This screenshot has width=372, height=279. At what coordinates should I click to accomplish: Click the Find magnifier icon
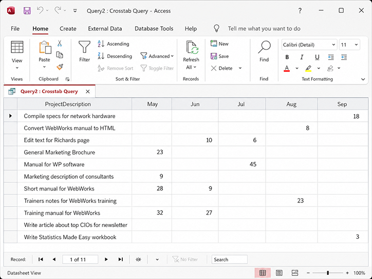(x=264, y=47)
